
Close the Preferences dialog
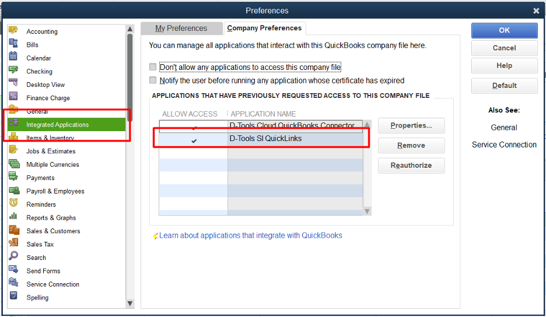click(x=536, y=11)
